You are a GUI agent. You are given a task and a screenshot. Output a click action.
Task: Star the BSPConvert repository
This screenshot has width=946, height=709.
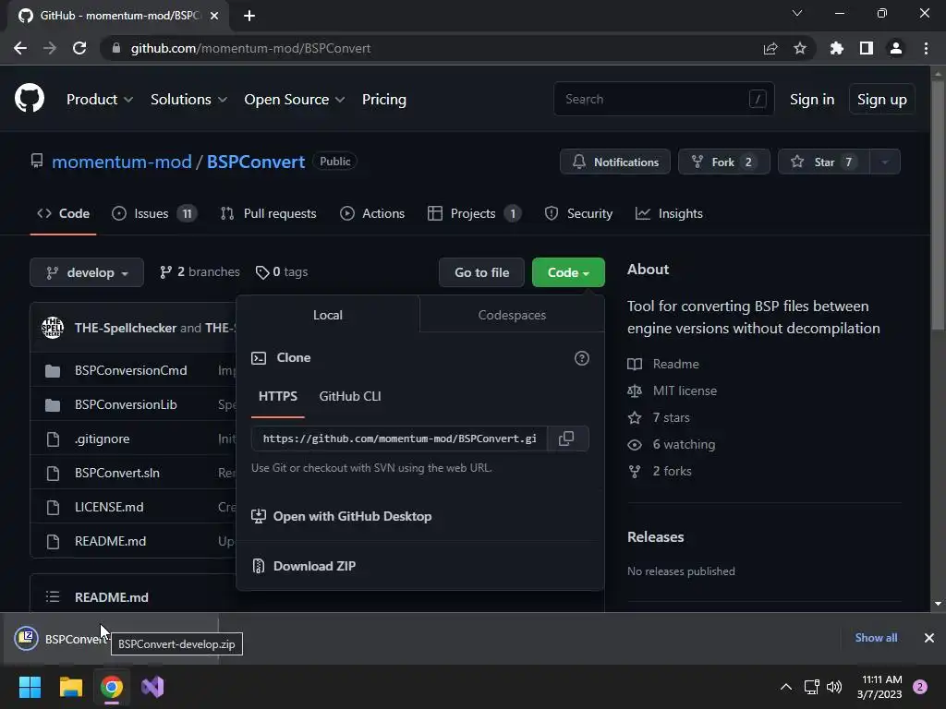pos(824,162)
